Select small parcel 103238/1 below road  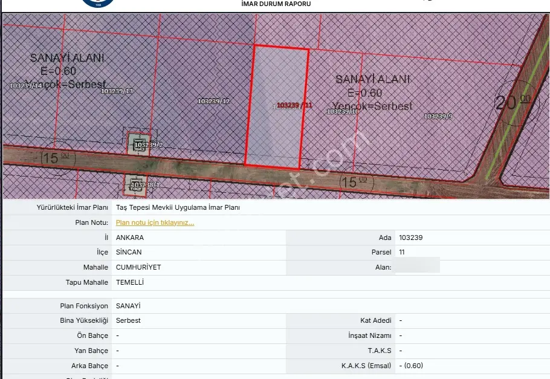(135, 184)
